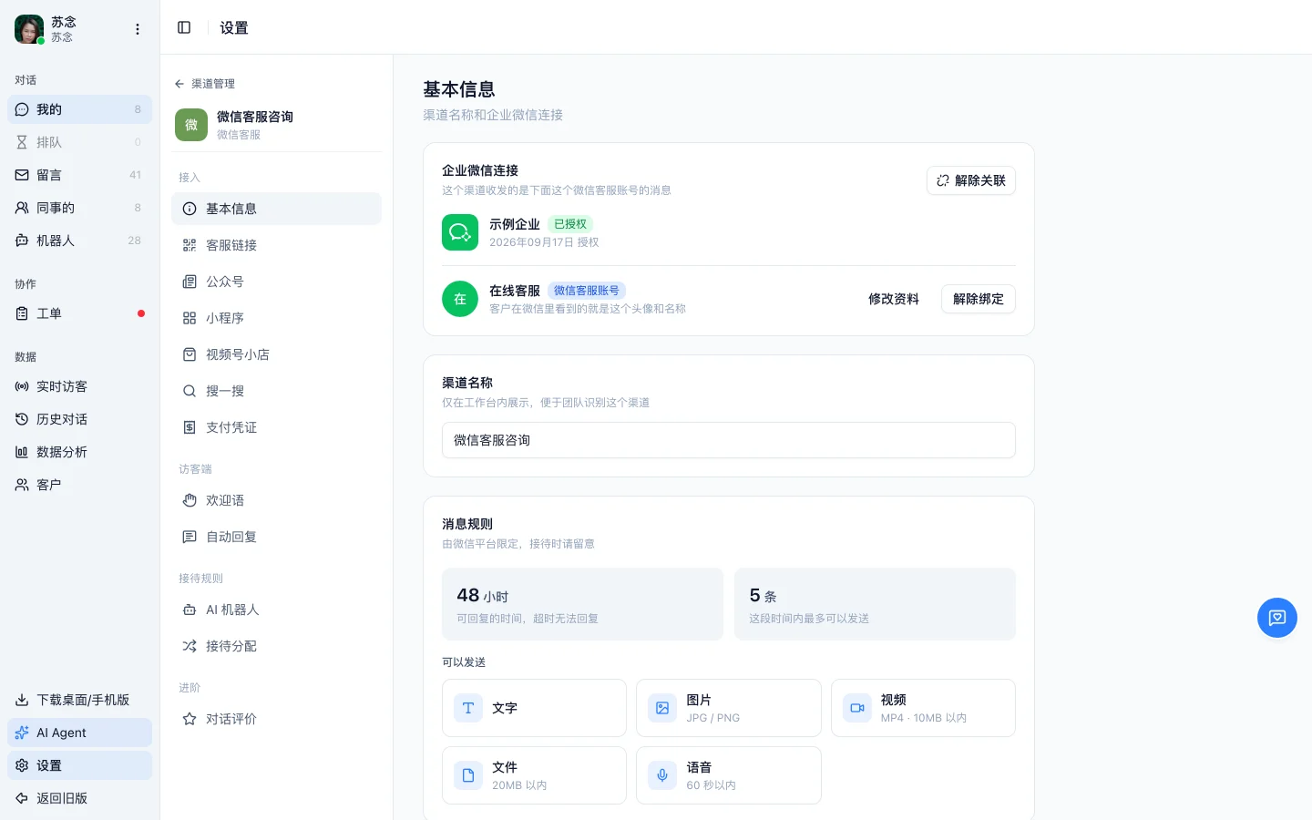
Task: Click the 微信客服账号 tag
Action: pos(587,291)
